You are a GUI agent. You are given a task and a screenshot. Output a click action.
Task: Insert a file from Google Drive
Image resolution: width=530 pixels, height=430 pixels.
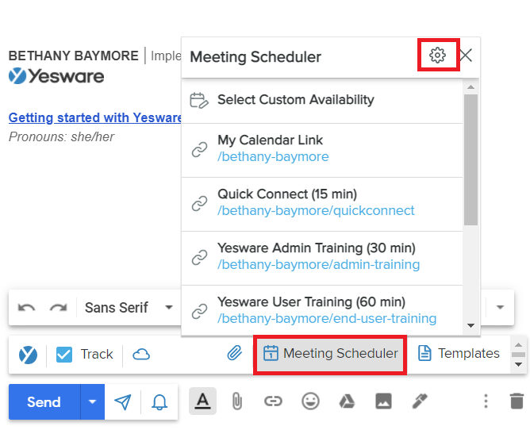click(347, 401)
